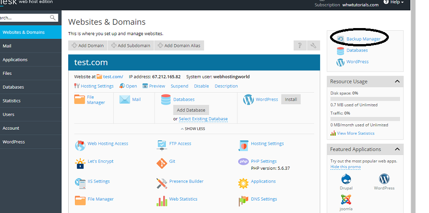429x213 pixels.
Task: Click the Git icon
Action: 161,163
